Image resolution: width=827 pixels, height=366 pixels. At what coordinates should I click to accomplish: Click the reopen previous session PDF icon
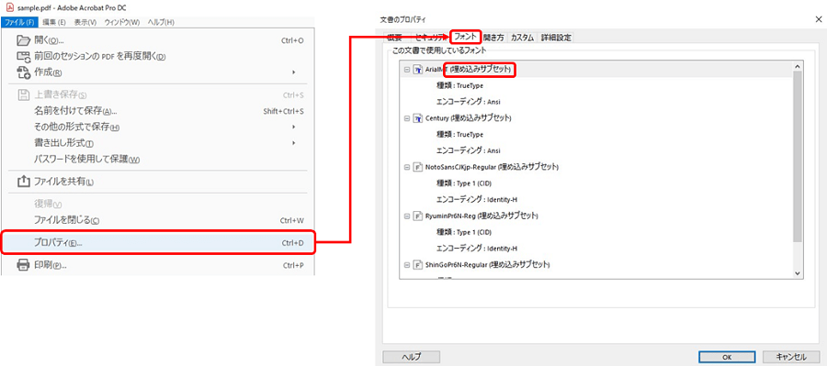click(x=24, y=56)
